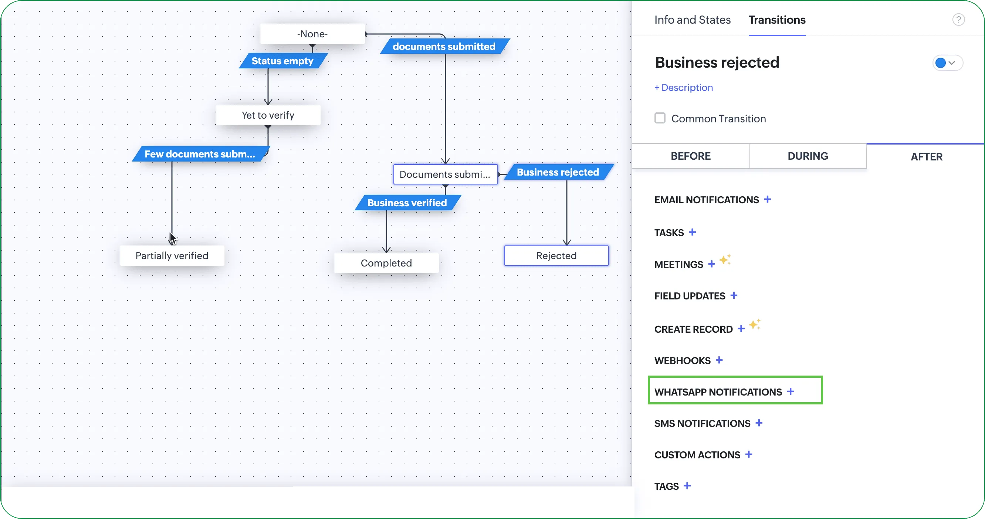Add a tag using the Tags plus icon
985x519 pixels.
point(687,486)
